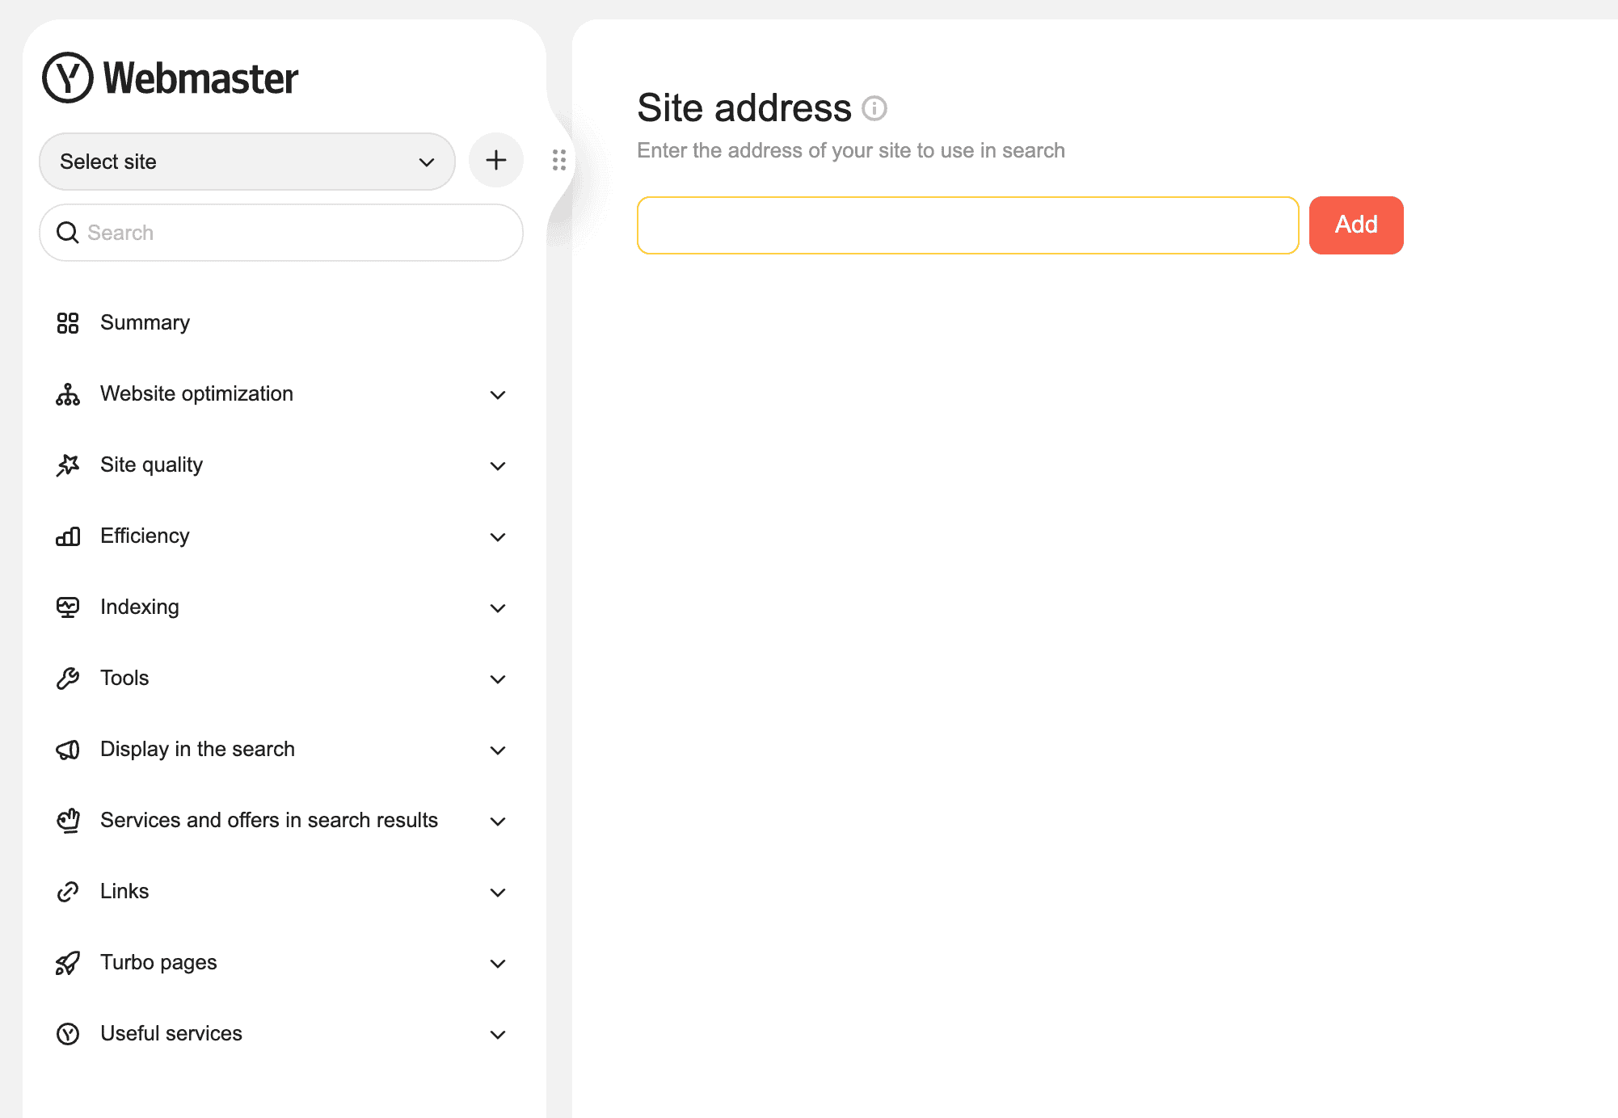
Task: Click the Add button to submit
Action: 1355,225
